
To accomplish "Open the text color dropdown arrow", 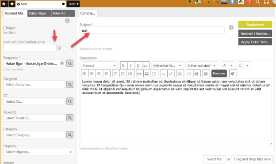I will click(x=232, y=66).
